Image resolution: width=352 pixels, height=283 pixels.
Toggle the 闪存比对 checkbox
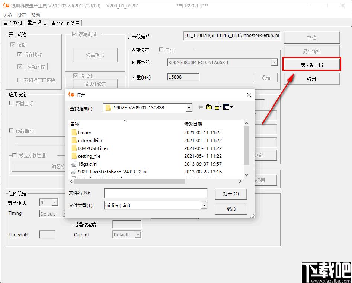[19, 54]
